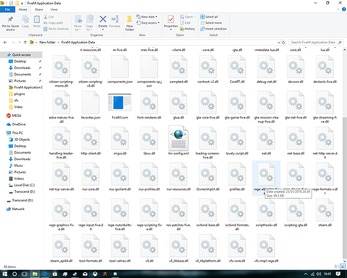Click the Edit ribbon button
This screenshot has width=347, height=278.
click(x=185, y=23)
